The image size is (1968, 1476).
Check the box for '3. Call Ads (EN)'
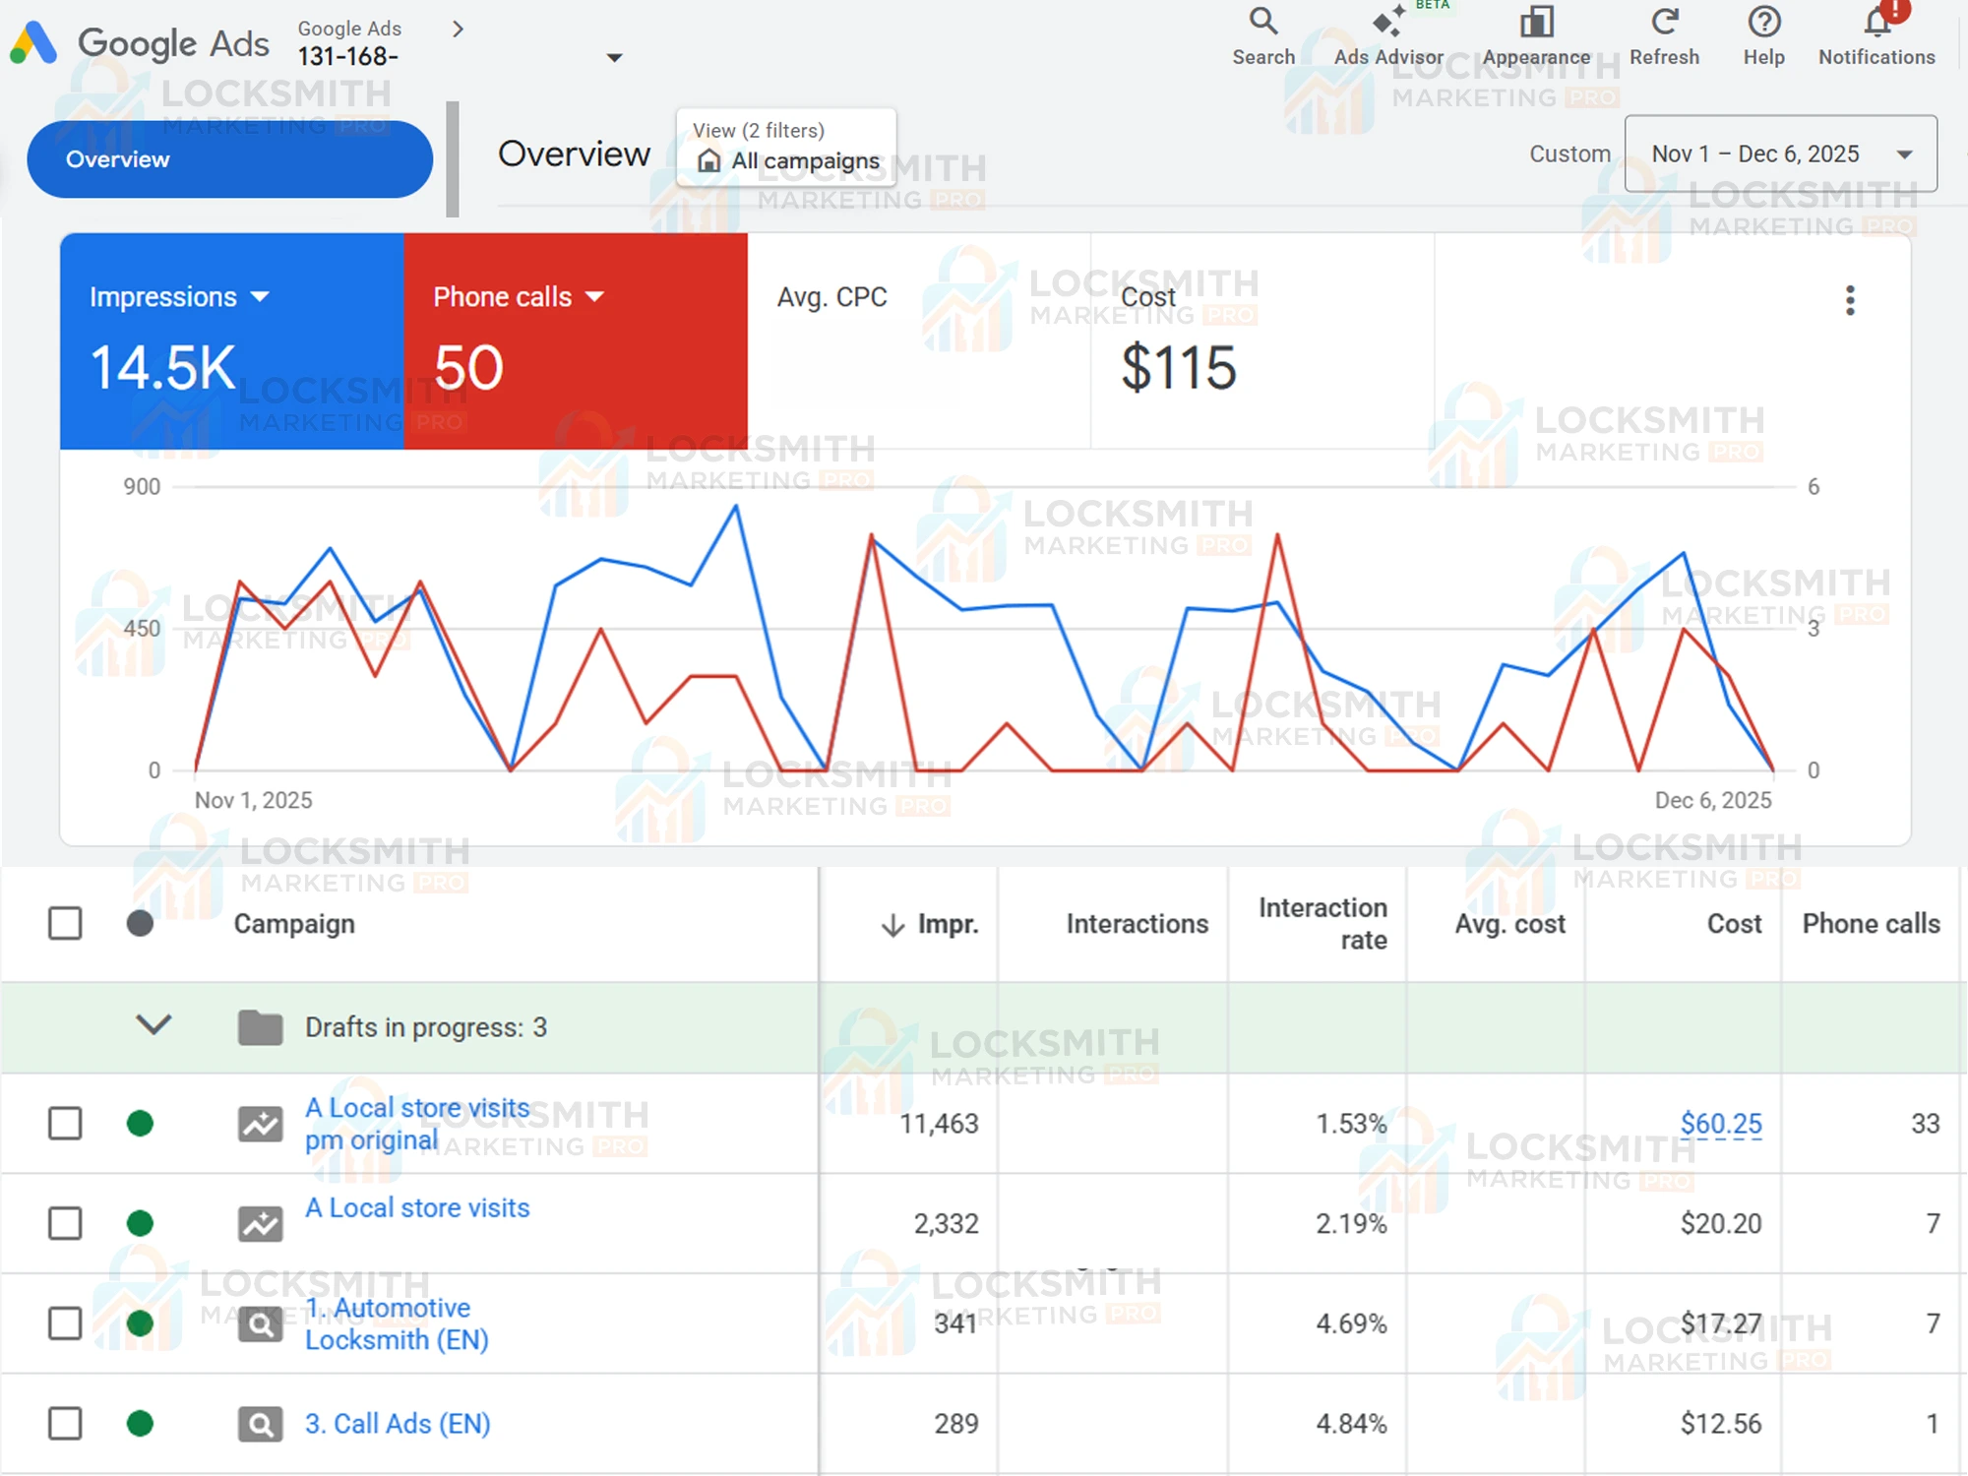pos(64,1423)
